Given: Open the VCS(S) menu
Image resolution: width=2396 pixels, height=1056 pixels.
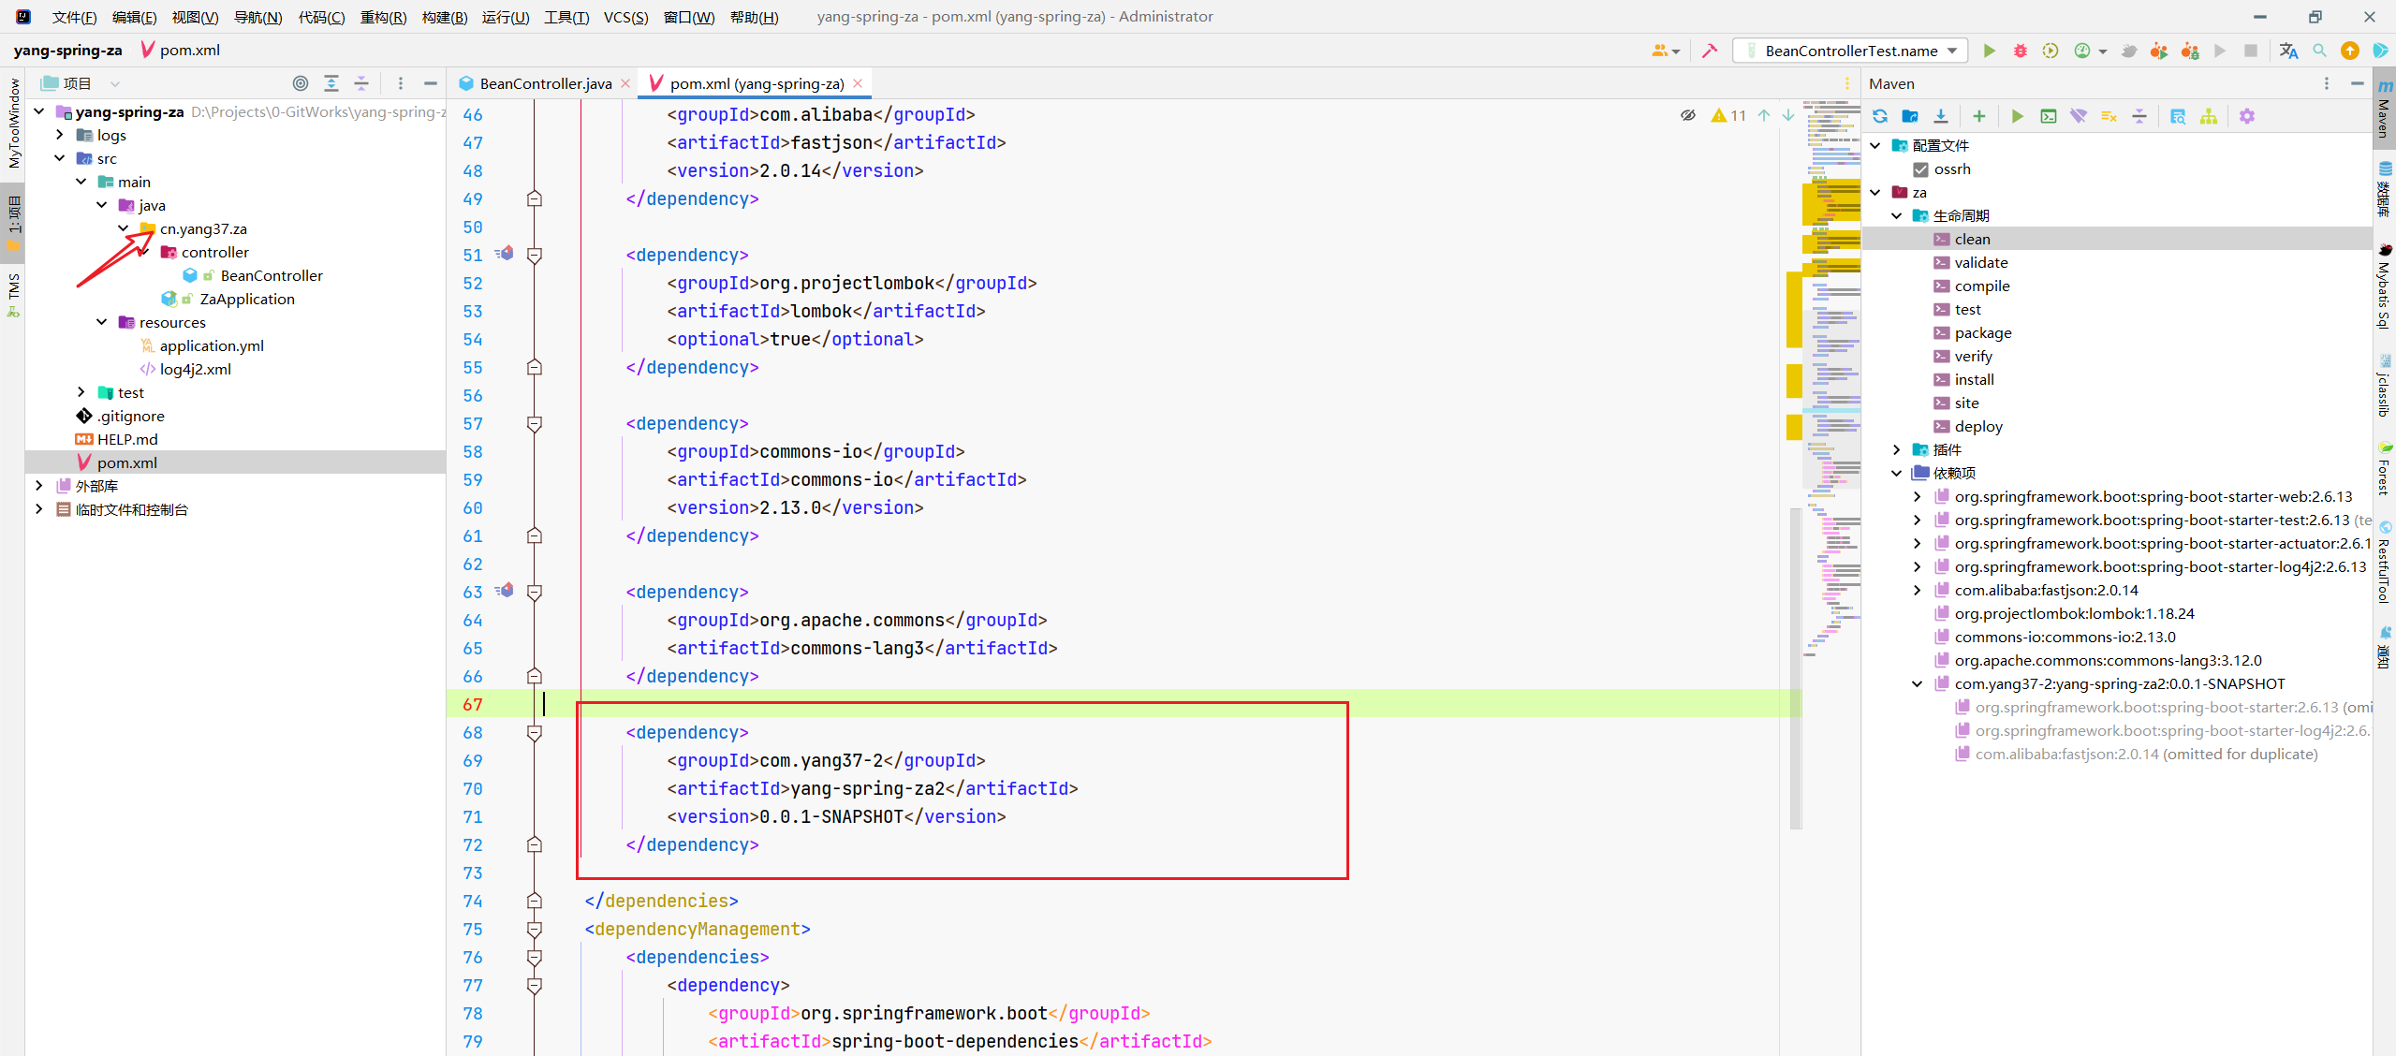Looking at the screenshot, I should [x=625, y=17].
